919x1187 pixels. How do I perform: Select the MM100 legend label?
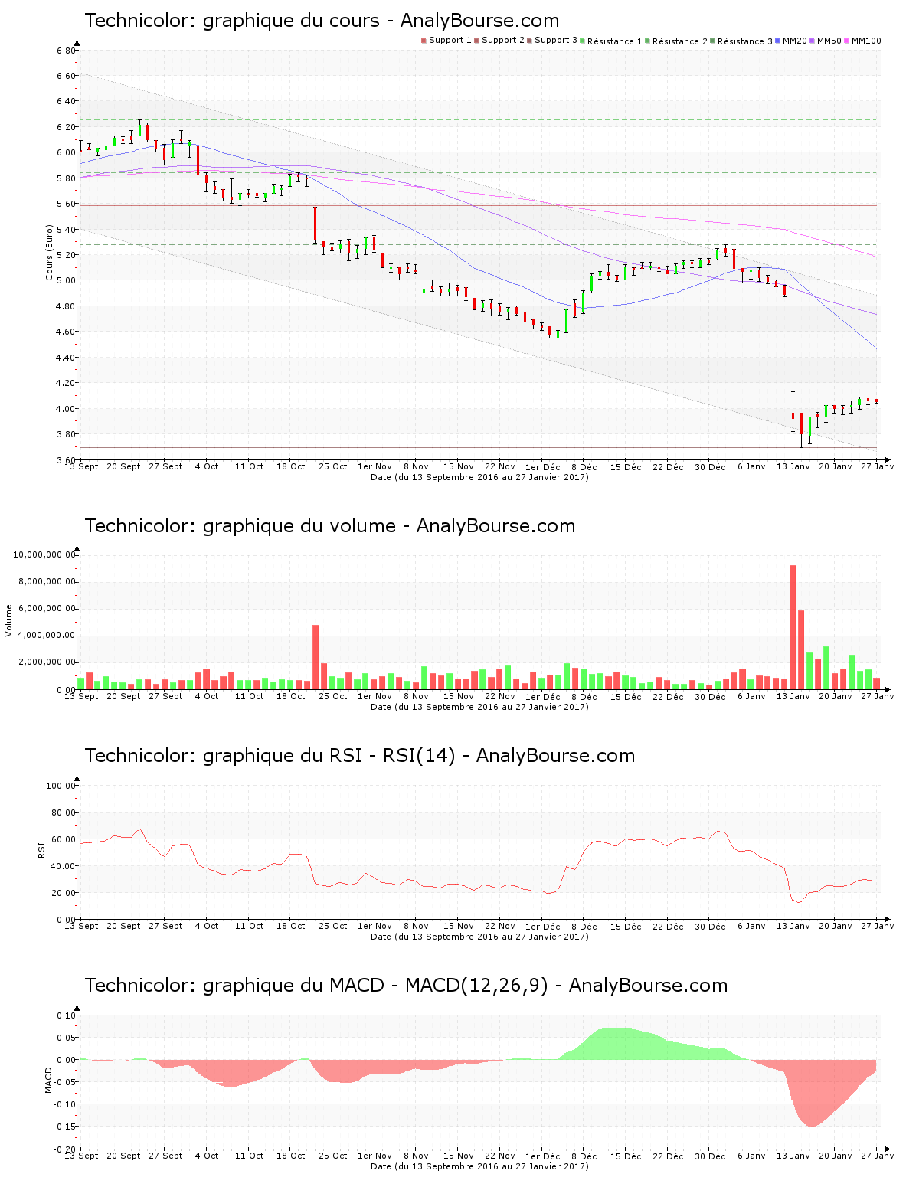[x=866, y=41]
